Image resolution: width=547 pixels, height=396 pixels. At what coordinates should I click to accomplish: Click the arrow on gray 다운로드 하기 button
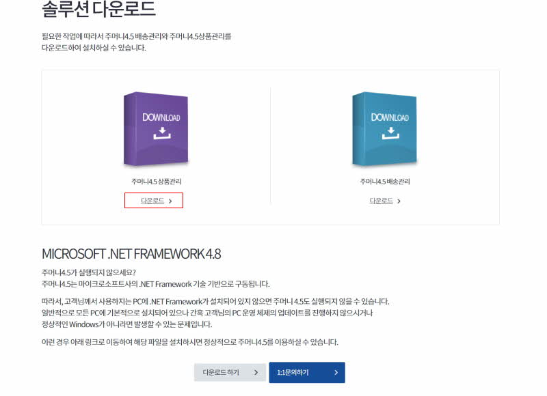[x=256, y=372]
